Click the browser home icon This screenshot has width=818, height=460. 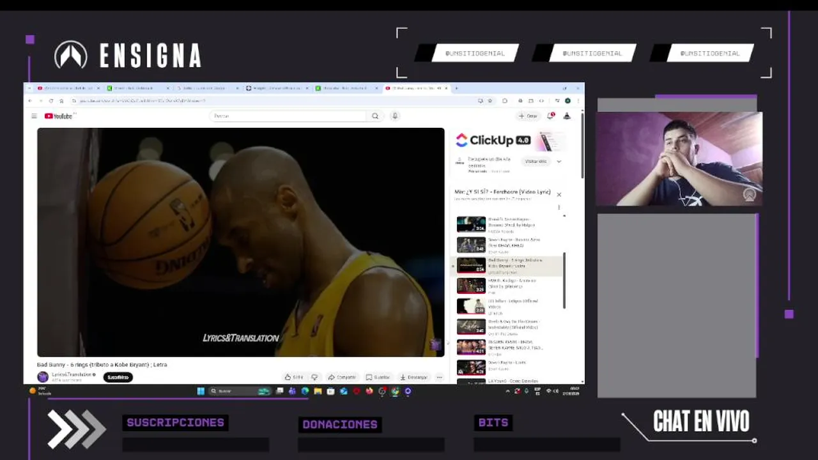click(x=61, y=101)
